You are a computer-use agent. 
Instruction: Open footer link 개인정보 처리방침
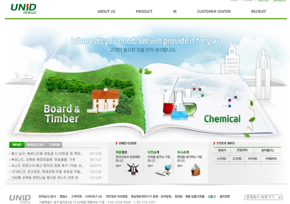(x=117, y=197)
